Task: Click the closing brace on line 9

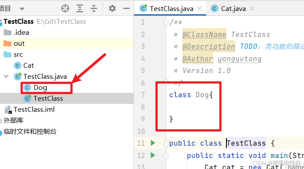Action: click(x=171, y=119)
